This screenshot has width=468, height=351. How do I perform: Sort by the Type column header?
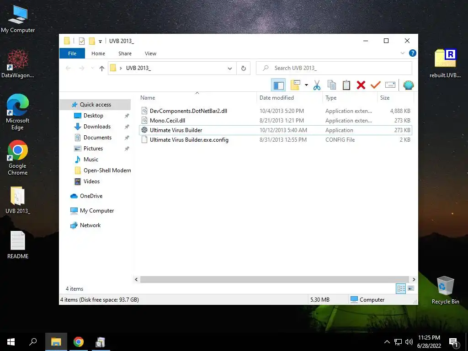click(x=350, y=98)
